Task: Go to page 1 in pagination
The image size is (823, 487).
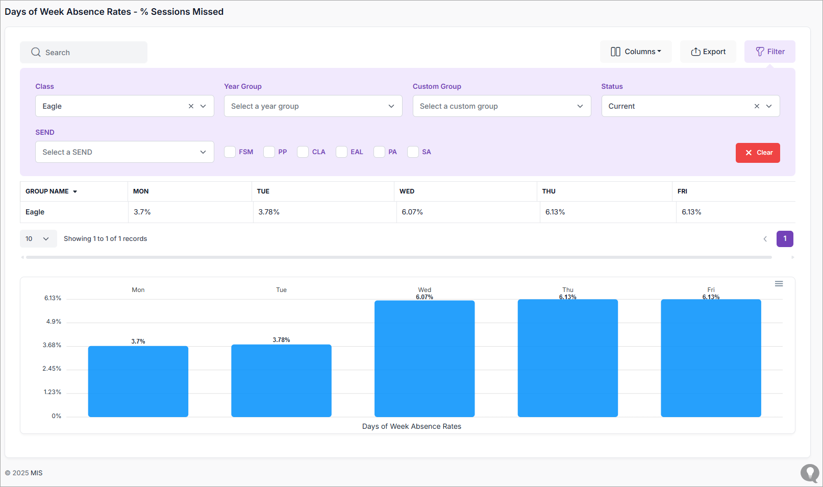Action: [785, 239]
